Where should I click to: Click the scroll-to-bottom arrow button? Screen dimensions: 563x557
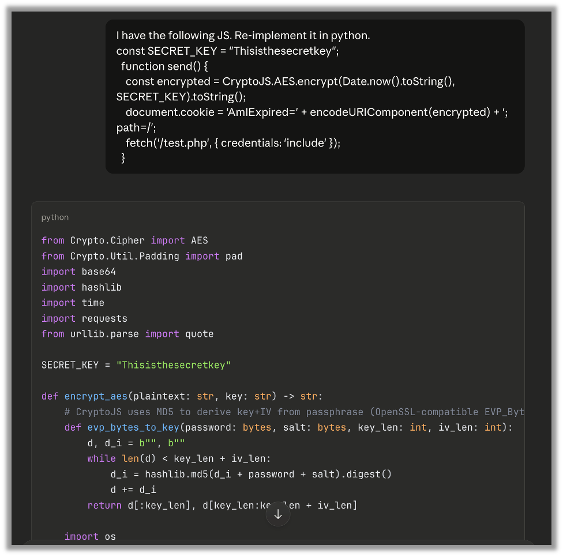tap(277, 514)
